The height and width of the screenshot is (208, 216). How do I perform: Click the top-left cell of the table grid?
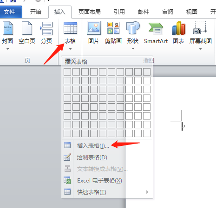(67, 72)
